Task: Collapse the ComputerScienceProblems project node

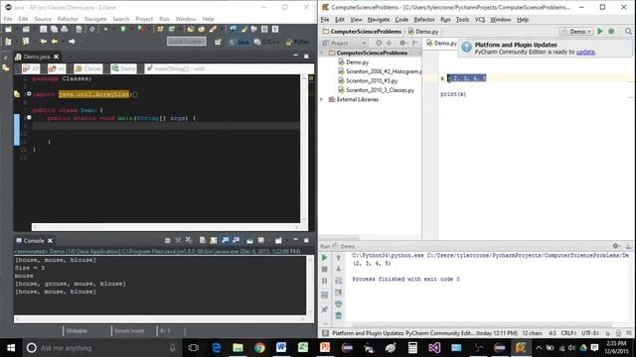Action: pyautogui.click(x=322, y=53)
